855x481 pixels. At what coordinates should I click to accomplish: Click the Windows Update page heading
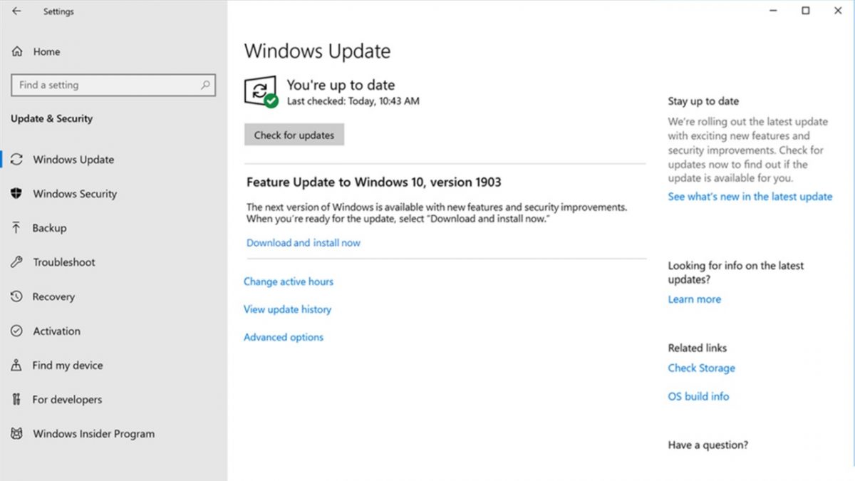pyautogui.click(x=318, y=51)
